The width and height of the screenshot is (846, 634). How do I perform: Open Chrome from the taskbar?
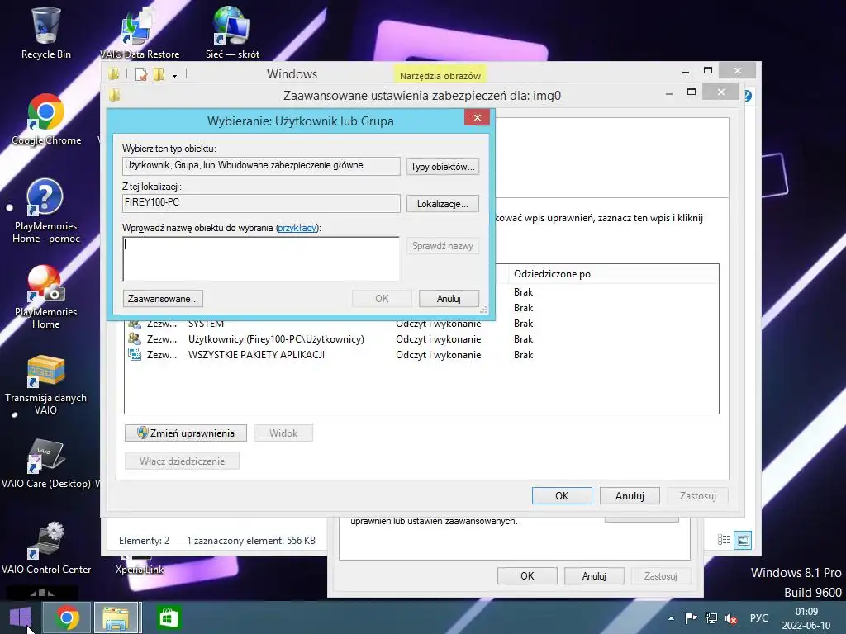(67, 617)
